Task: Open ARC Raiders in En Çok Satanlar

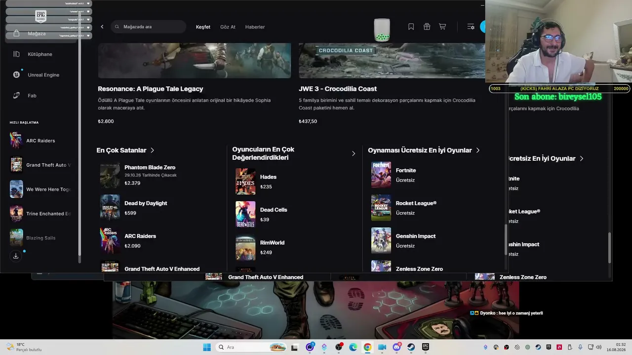Action: (x=140, y=236)
